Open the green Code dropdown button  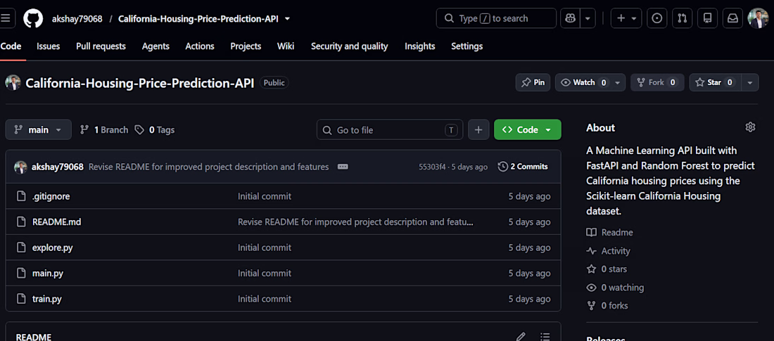(527, 130)
